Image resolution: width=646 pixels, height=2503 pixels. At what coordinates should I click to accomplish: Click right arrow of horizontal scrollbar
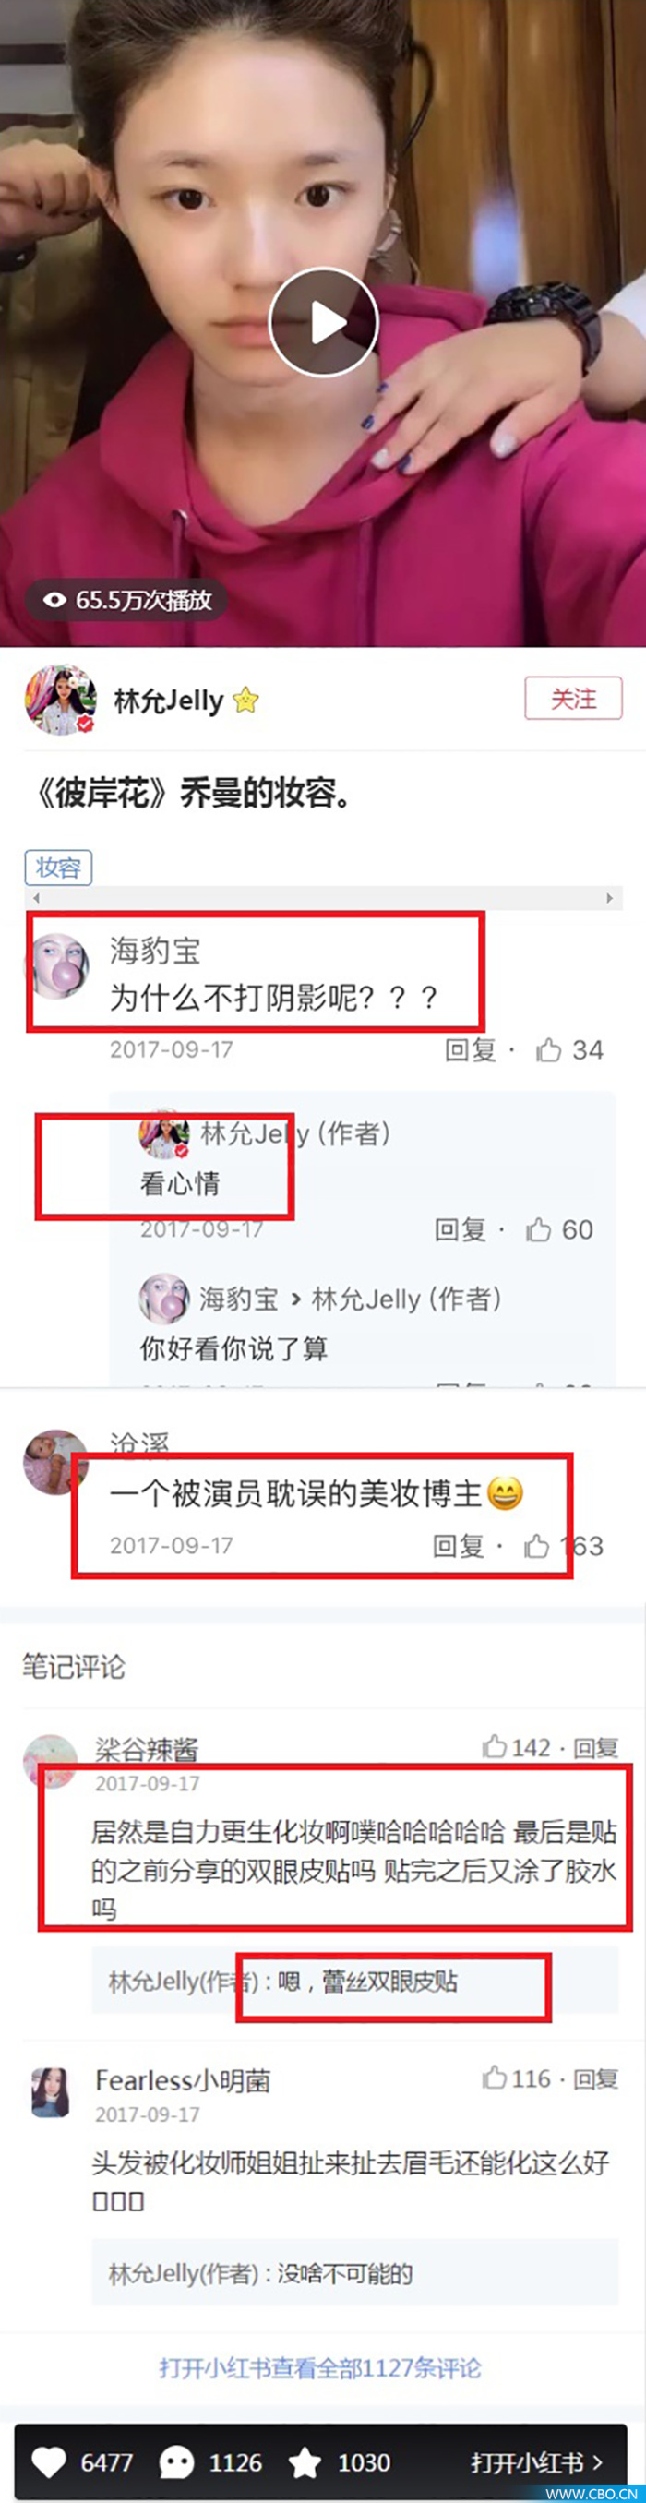609,899
